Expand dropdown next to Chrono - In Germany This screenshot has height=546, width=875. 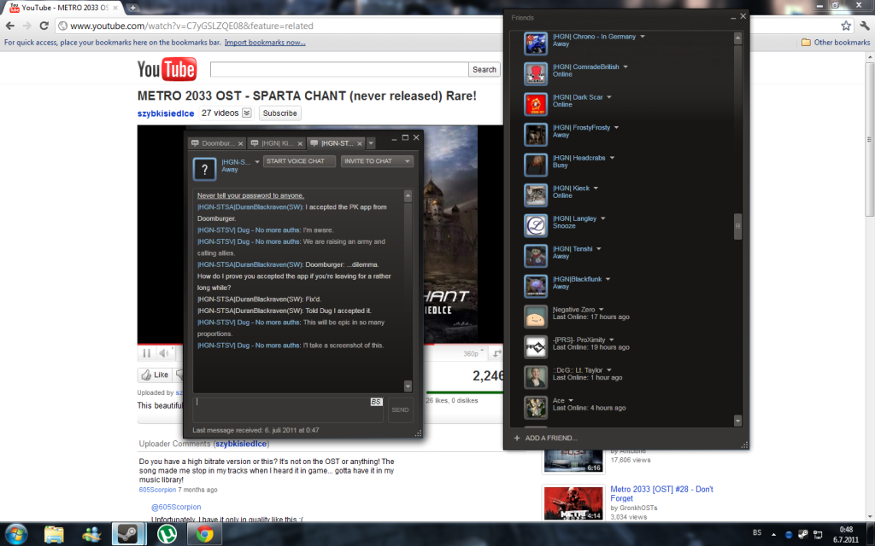tap(643, 37)
